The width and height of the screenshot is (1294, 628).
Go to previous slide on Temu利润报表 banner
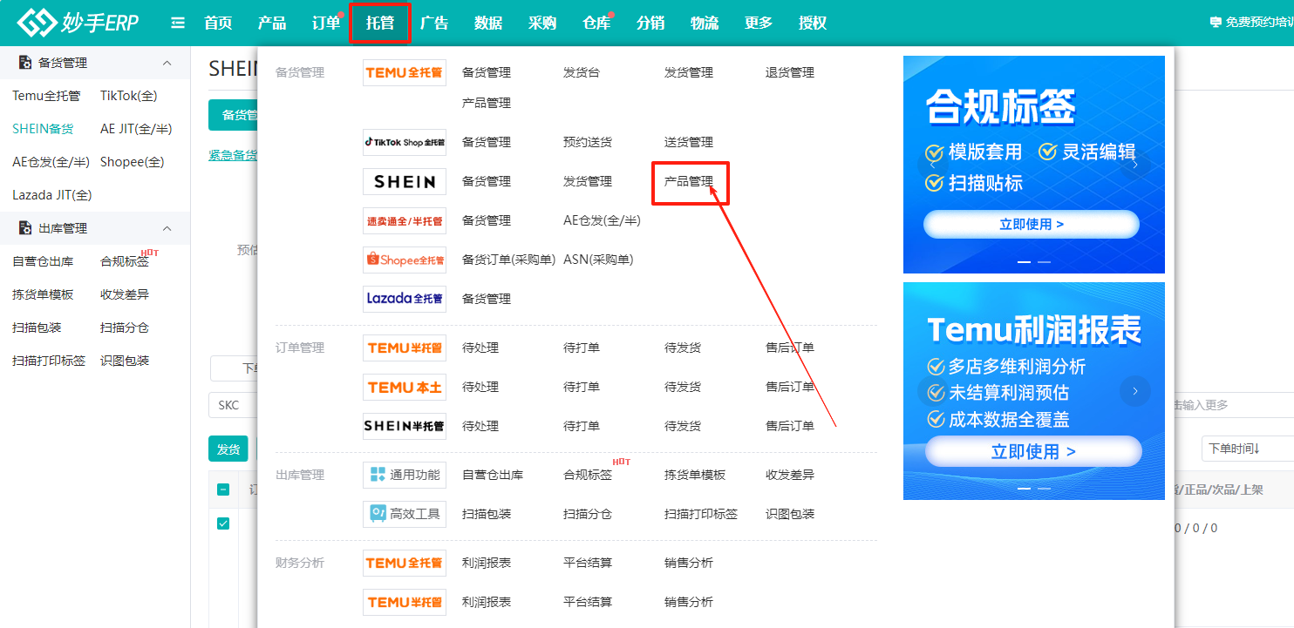pos(932,391)
